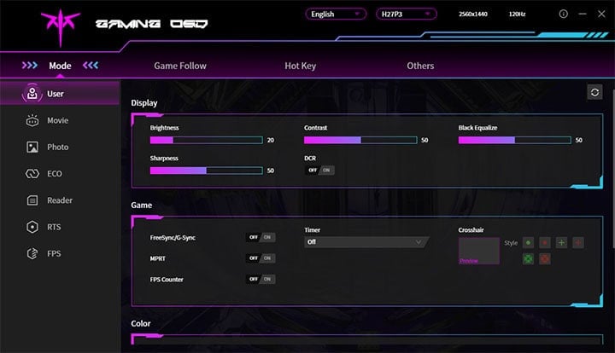Enable FreeSync/G-Sync toggle
The width and height of the screenshot is (615, 353).
[261, 237]
